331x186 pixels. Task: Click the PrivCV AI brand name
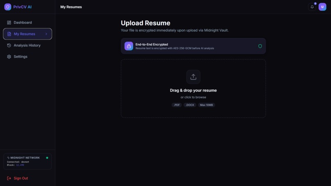[x=22, y=7]
